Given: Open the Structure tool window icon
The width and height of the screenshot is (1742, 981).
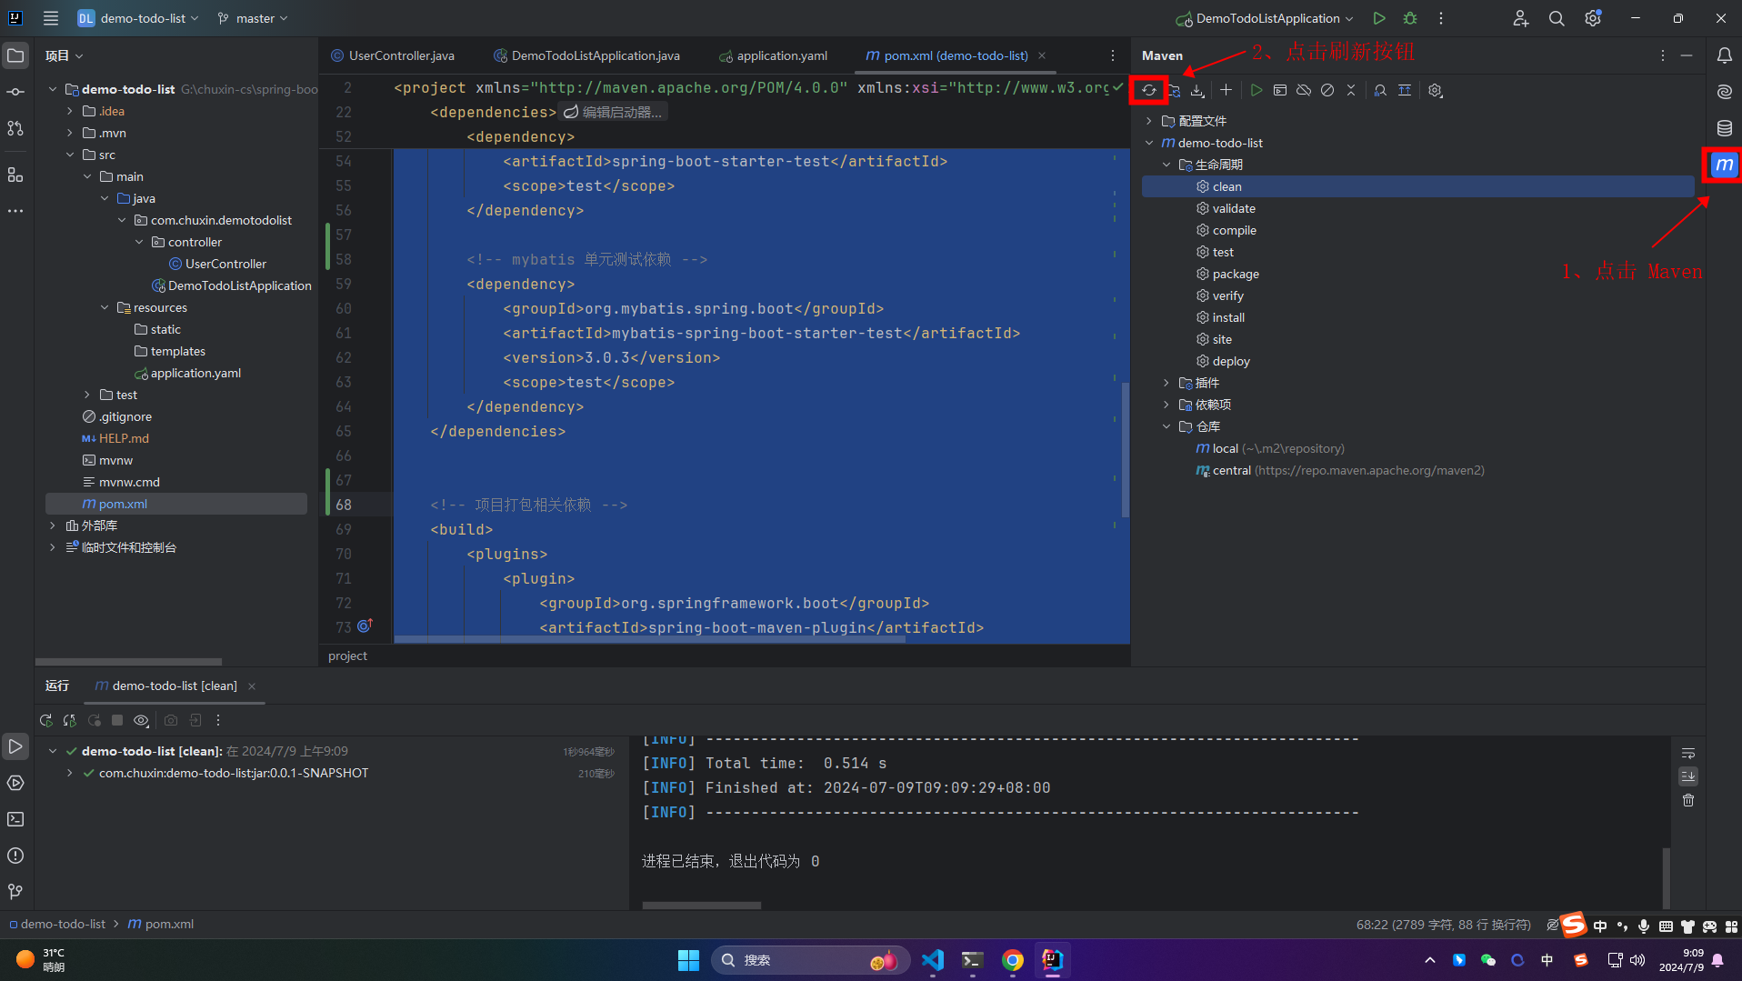Looking at the screenshot, I should (x=15, y=175).
